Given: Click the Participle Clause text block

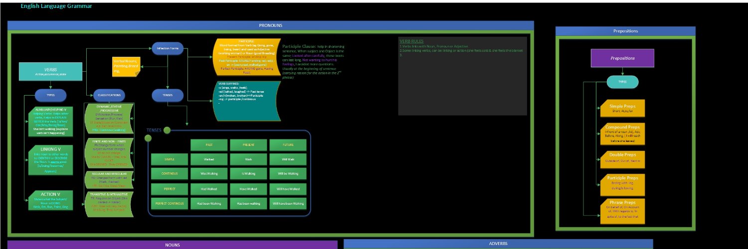Looking at the screenshot, I should (313, 61).
